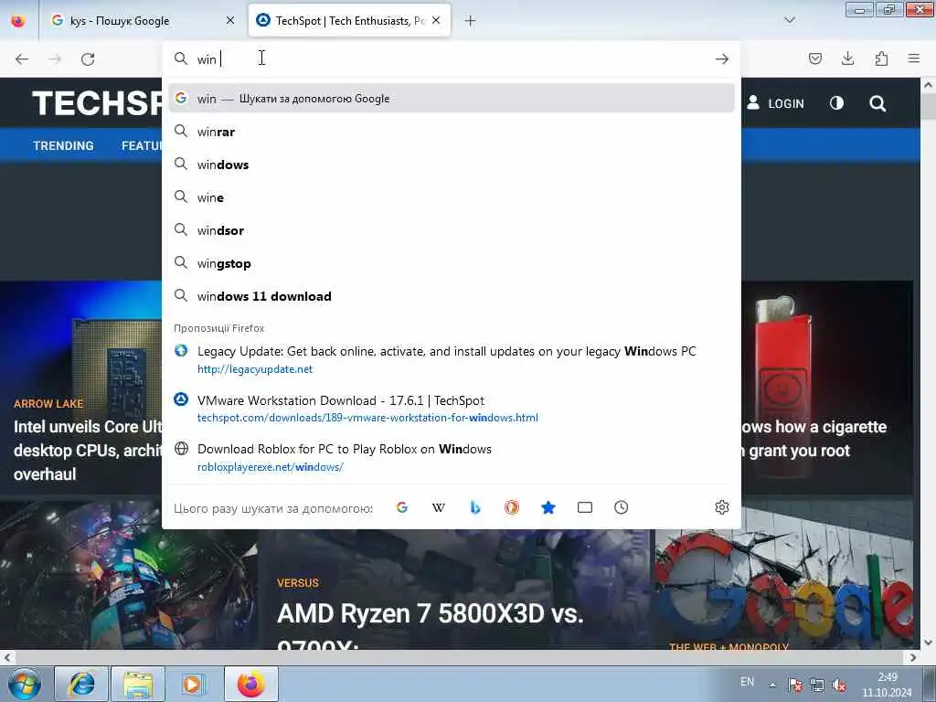Open the Intel Core Ultra article headline

pyautogui.click(x=88, y=450)
